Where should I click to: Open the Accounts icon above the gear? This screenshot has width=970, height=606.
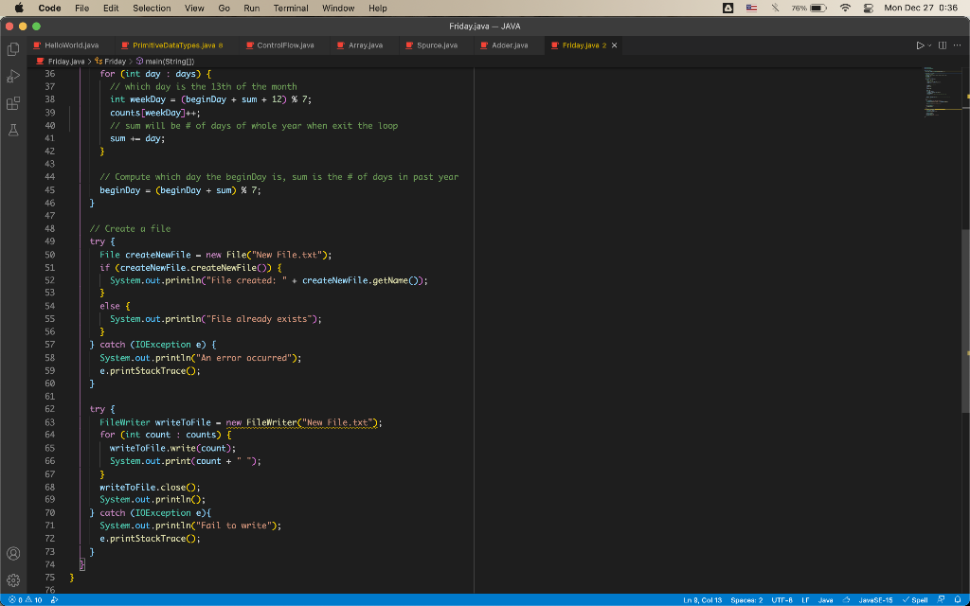[11, 552]
